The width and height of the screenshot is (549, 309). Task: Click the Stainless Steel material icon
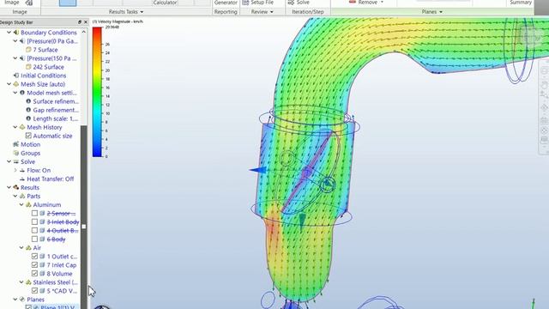coord(28,282)
